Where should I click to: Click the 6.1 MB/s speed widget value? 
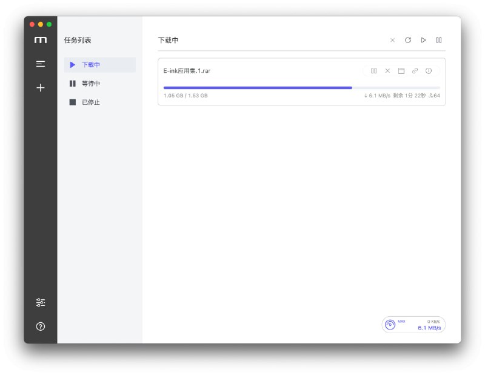click(x=429, y=328)
